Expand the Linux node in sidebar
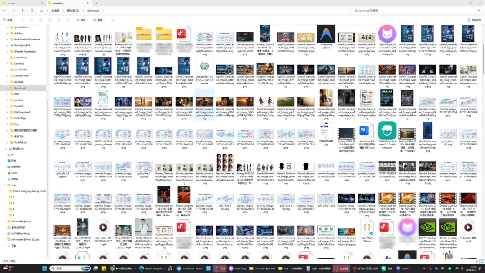Image resolution: width=485 pixels, height=273 pixels. tap(4, 173)
